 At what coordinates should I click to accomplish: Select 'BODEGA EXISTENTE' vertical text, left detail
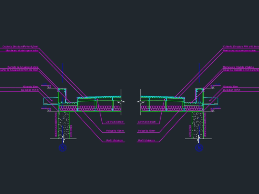(x=56, y=125)
